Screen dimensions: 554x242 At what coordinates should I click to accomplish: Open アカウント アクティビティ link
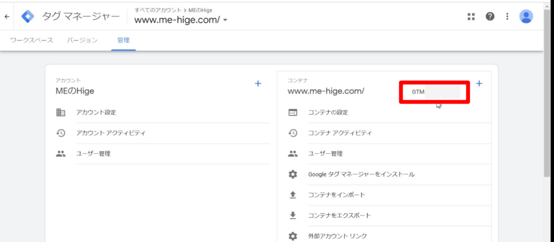[x=111, y=133]
